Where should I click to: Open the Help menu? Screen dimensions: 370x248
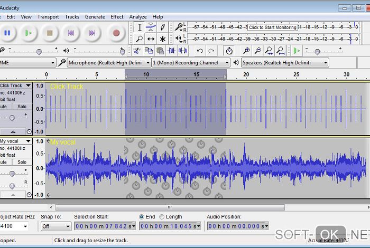click(x=158, y=17)
